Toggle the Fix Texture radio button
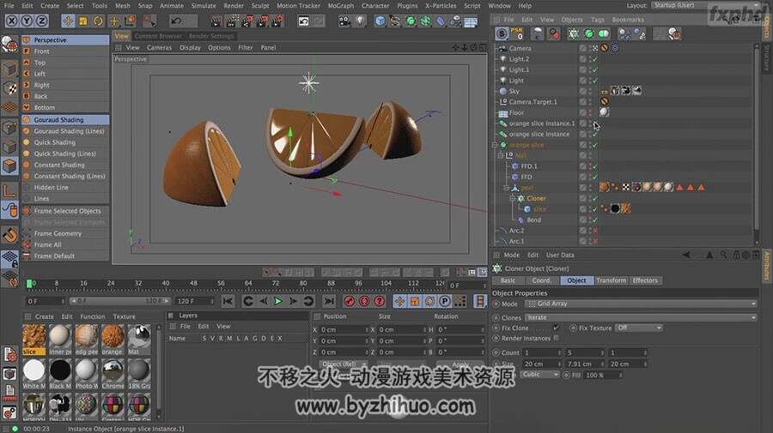This screenshot has width=773, height=433. point(574,328)
